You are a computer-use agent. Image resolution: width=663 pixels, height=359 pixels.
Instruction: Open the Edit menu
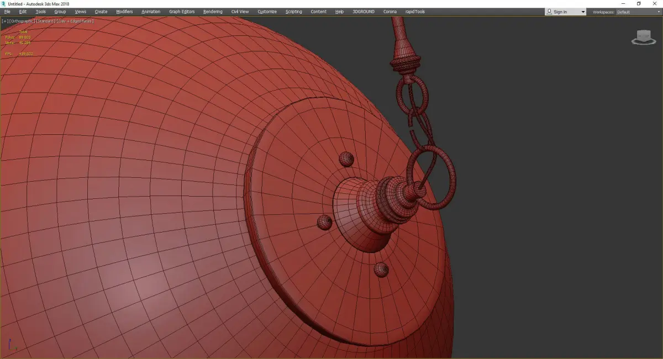23,12
